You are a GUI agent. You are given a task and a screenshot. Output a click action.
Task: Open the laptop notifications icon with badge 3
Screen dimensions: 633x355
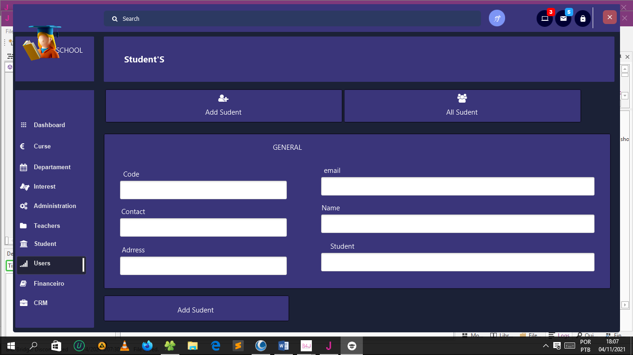tap(545, 18)
